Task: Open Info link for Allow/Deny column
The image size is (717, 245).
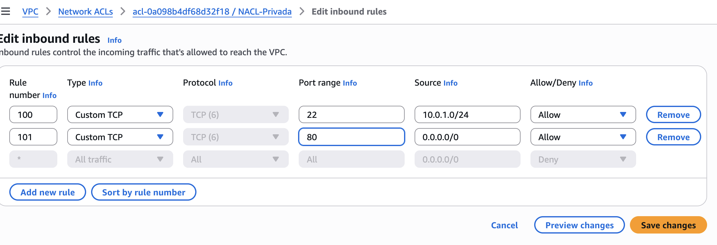Action: 585,83
